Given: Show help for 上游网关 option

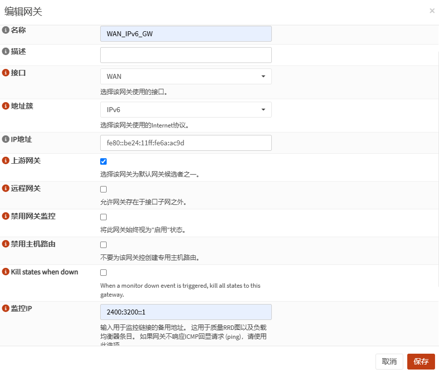Looking at the screenshot, I should tap(6, 161).
